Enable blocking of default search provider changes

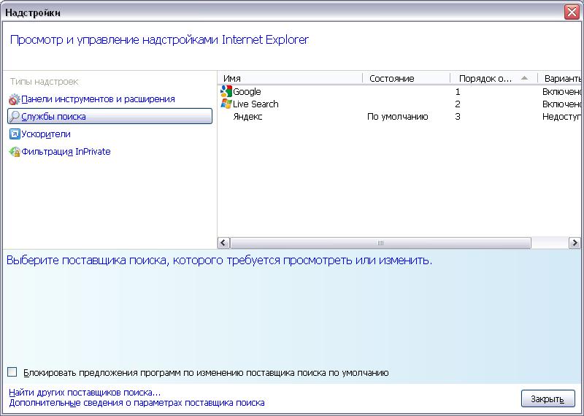[12, 371]
